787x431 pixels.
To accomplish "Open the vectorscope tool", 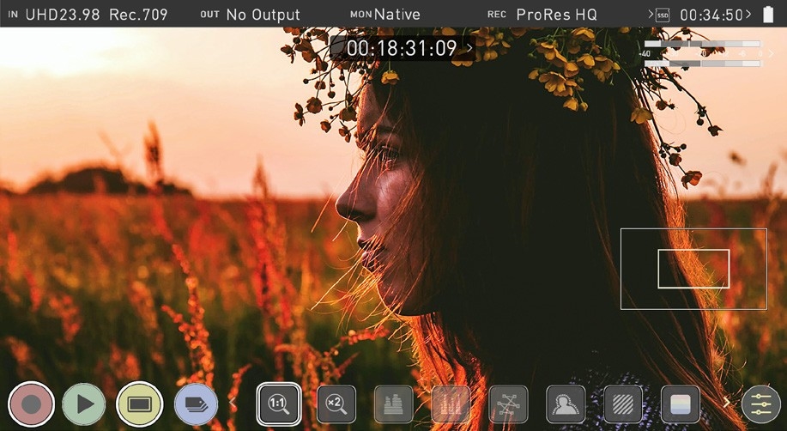I will pos(509,404).
